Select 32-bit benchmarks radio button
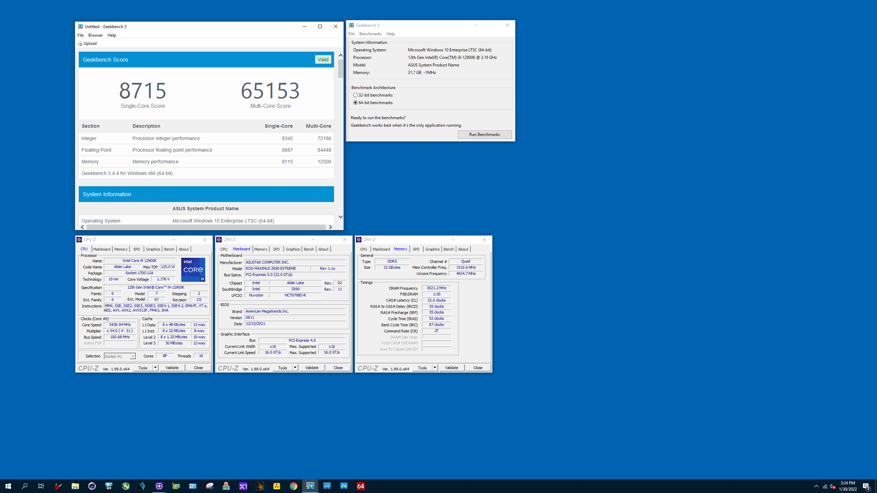 [x=355, y=95]
